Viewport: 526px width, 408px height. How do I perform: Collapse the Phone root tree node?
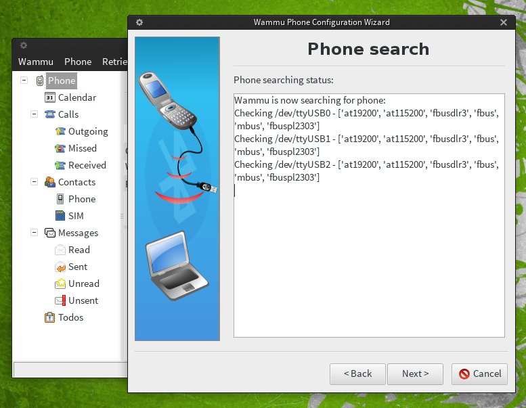(24, 81)
